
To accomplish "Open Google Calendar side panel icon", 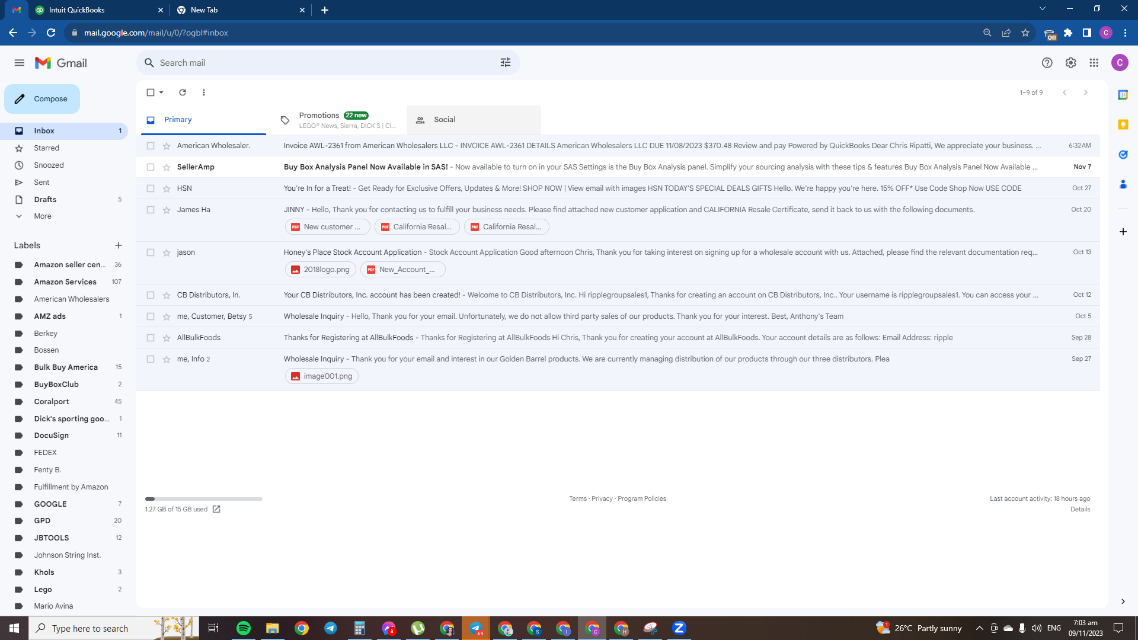I will (x=1123, y=95).
